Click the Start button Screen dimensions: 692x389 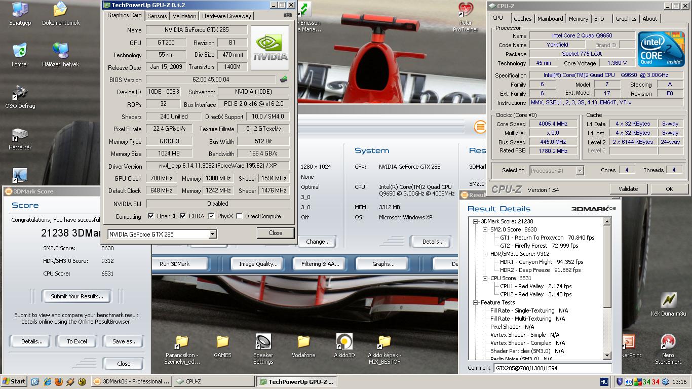click(14, 381)
